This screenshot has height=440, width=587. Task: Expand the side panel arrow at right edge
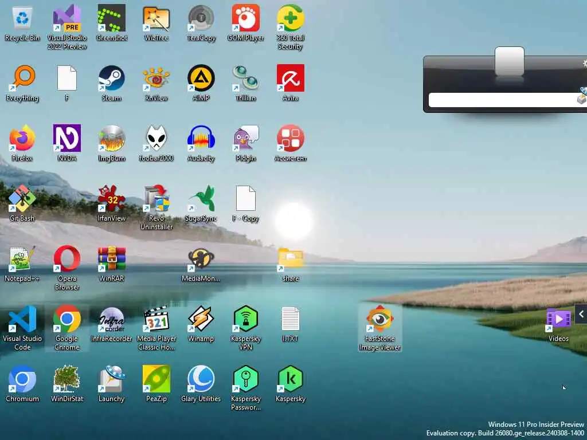click(581, 315)
